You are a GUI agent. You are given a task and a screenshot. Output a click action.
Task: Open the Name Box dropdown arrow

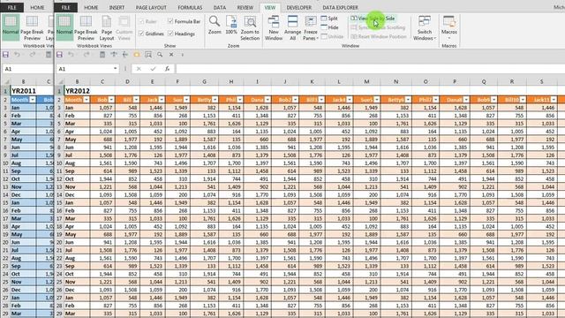pyautogui.click(x=115, y=69)
